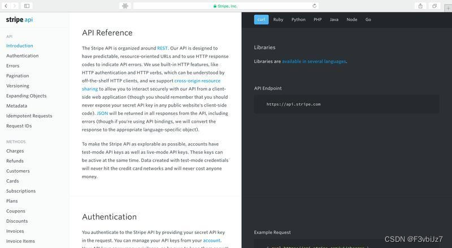
Task: Go to Errors section in sidebar
Action: (12, 66)
